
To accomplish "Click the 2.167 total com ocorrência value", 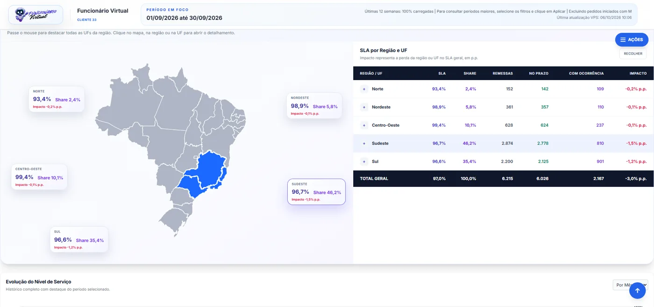I will [x=598, y=178].
